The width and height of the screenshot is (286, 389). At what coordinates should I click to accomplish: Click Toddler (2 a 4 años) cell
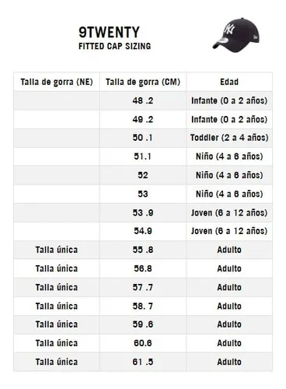click(x=229, y=138)
